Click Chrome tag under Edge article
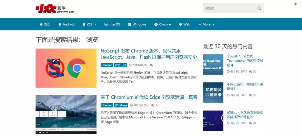The width and height of the screenshot is (302, 136). point(107,105)
